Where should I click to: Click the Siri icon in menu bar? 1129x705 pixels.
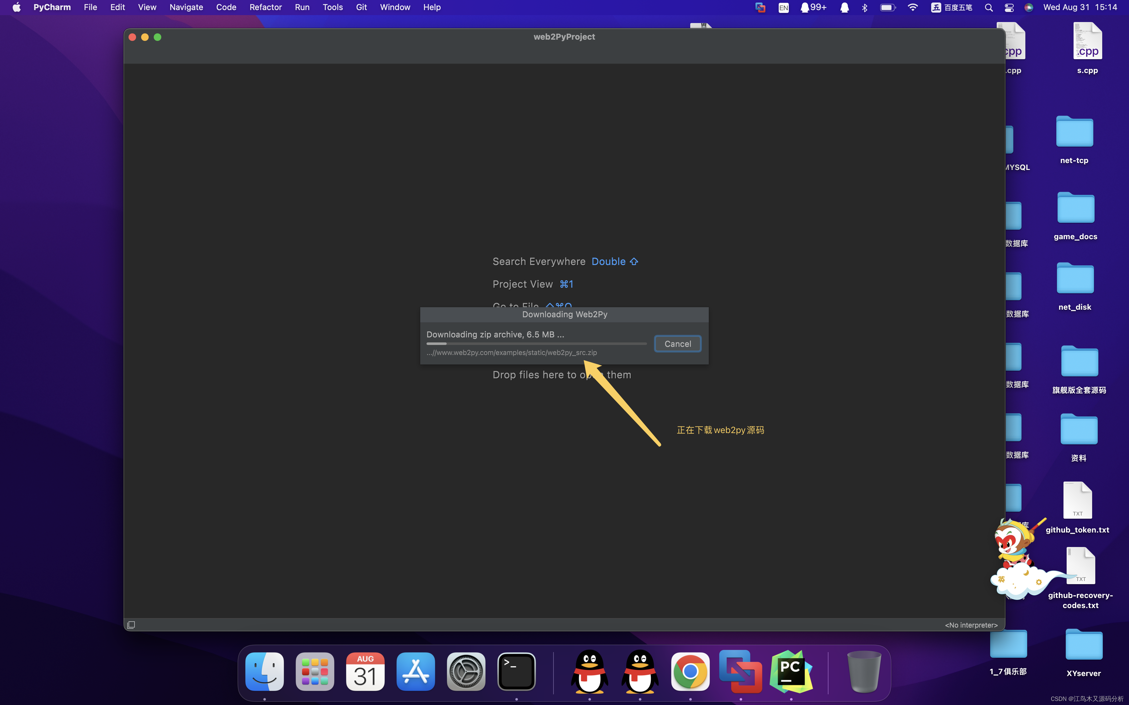[x=1029, y=8]
